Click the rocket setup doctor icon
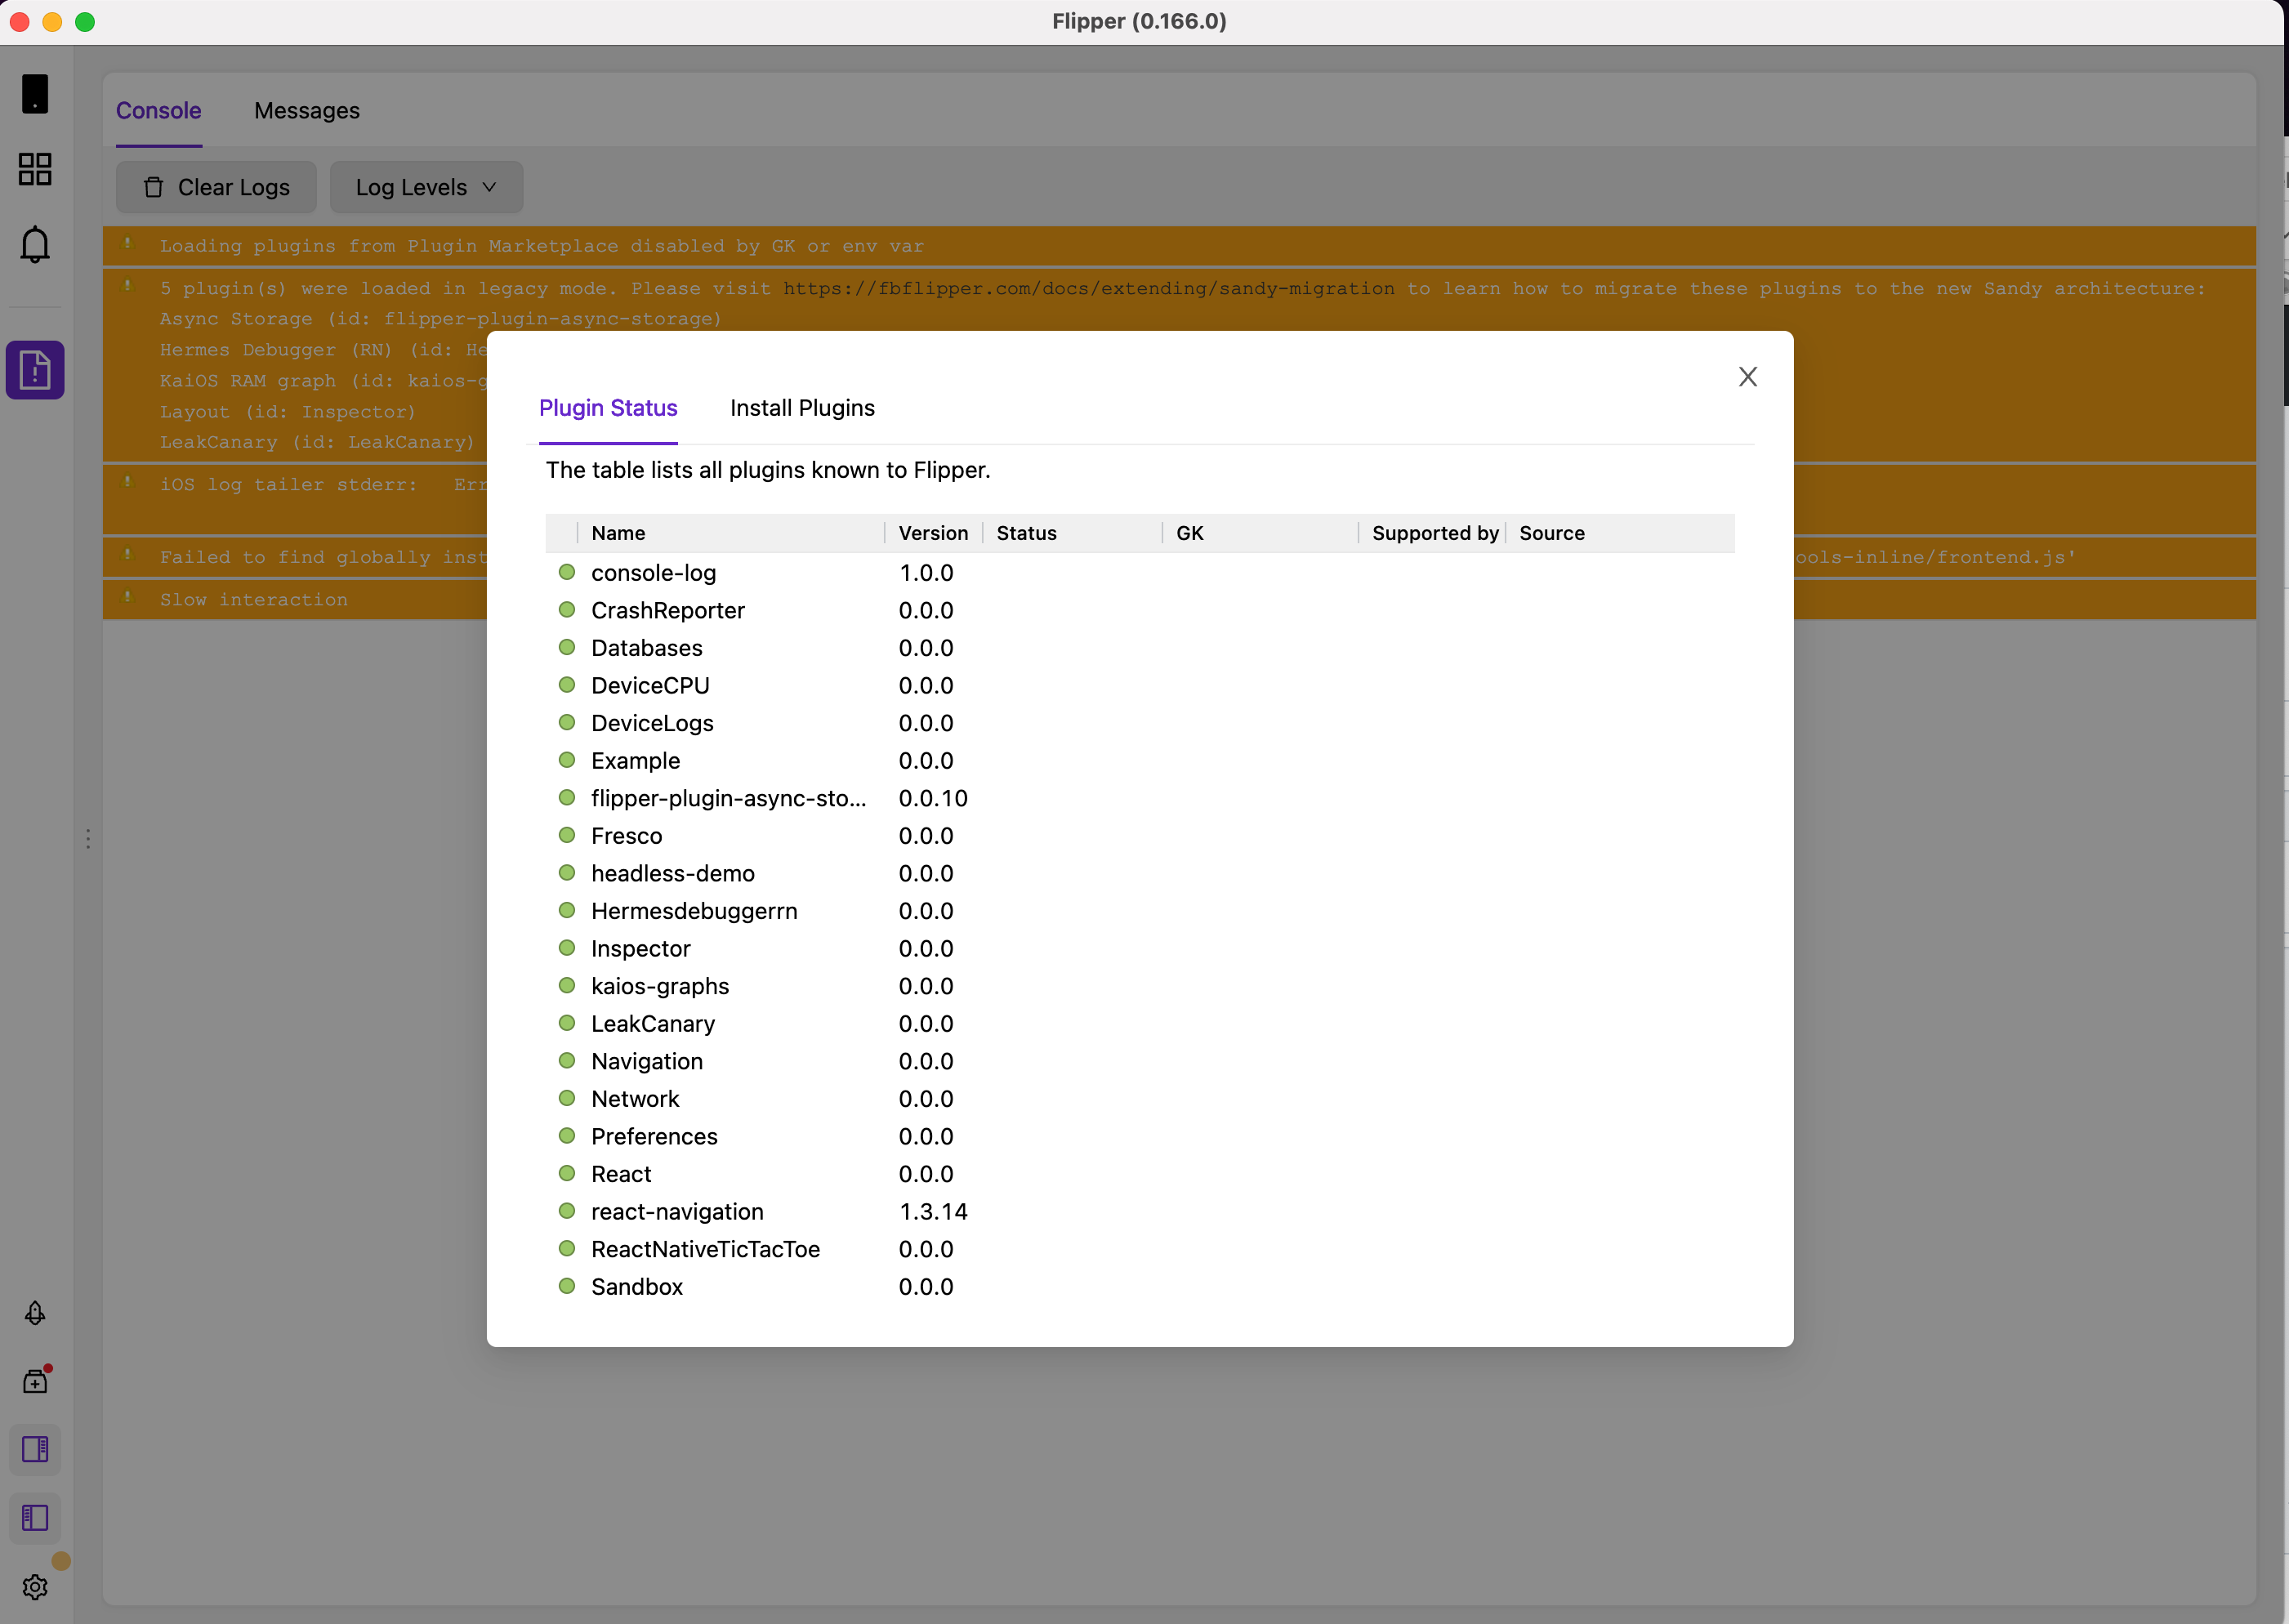Viewport: 2289px width, 1624px height. [x=35, y=1313]
